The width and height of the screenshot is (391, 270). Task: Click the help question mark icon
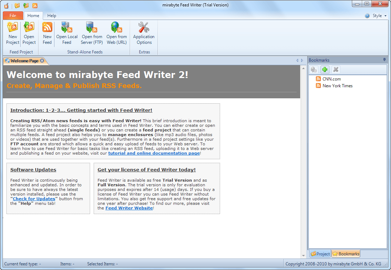pos(367,16)
